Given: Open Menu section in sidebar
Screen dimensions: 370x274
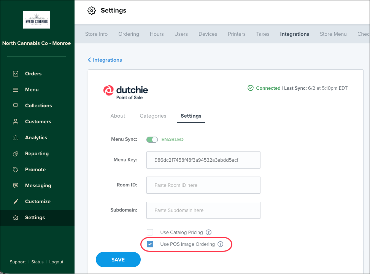Looking at the screenshot, I should (x=32, y=90).
